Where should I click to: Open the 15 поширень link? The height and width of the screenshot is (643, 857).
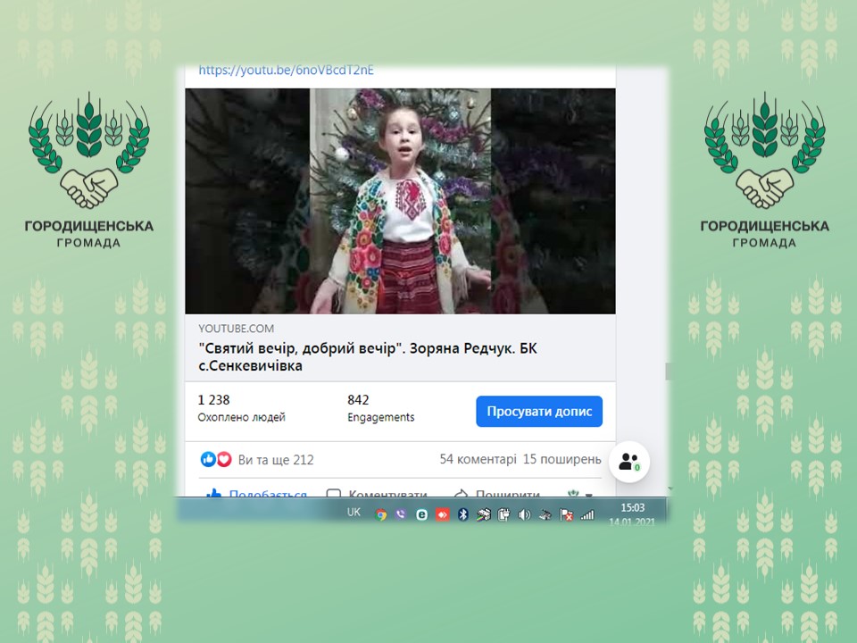point(562,459)
